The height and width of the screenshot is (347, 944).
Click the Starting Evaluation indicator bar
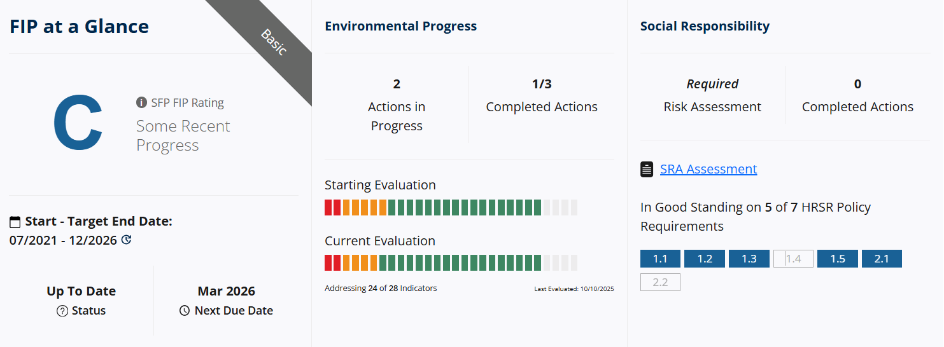[x=451, y=207]
